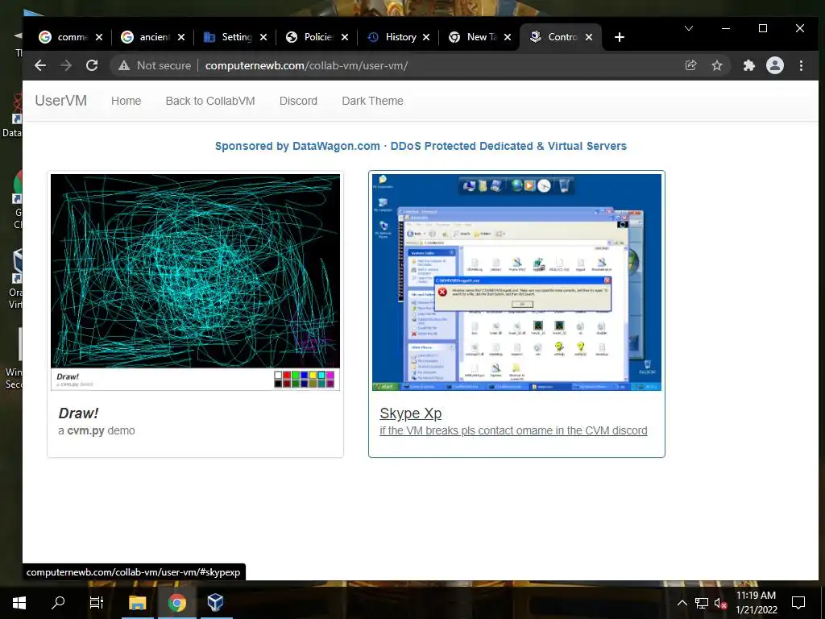
Task: Click the Draw! title text
Action: point(78,413)
